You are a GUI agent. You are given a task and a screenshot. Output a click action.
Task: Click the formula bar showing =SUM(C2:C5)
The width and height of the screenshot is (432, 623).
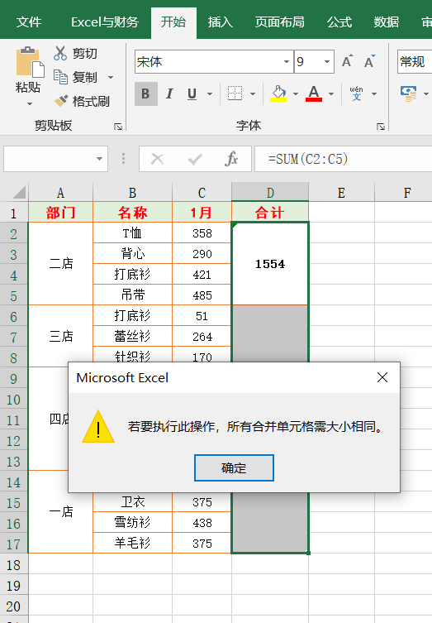343,159
